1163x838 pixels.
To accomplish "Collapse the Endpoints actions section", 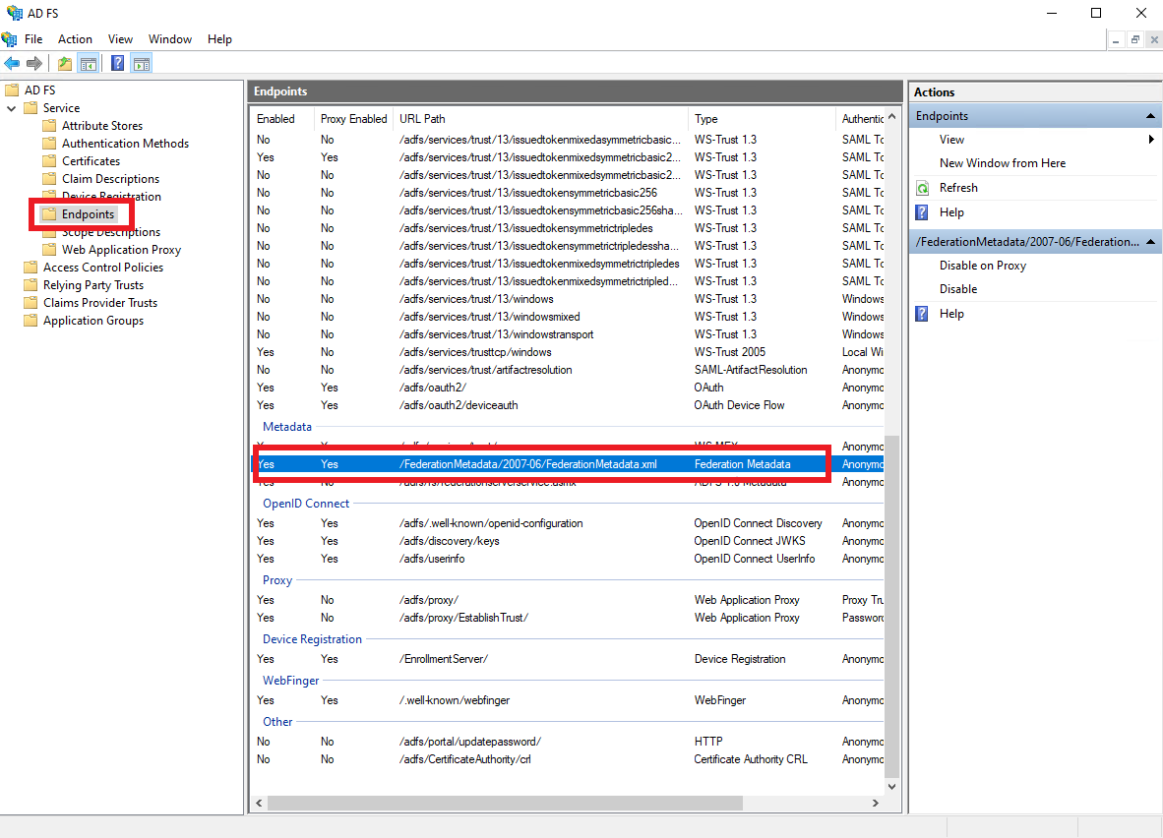I will pyautogui.click(x=1149, y=115).
